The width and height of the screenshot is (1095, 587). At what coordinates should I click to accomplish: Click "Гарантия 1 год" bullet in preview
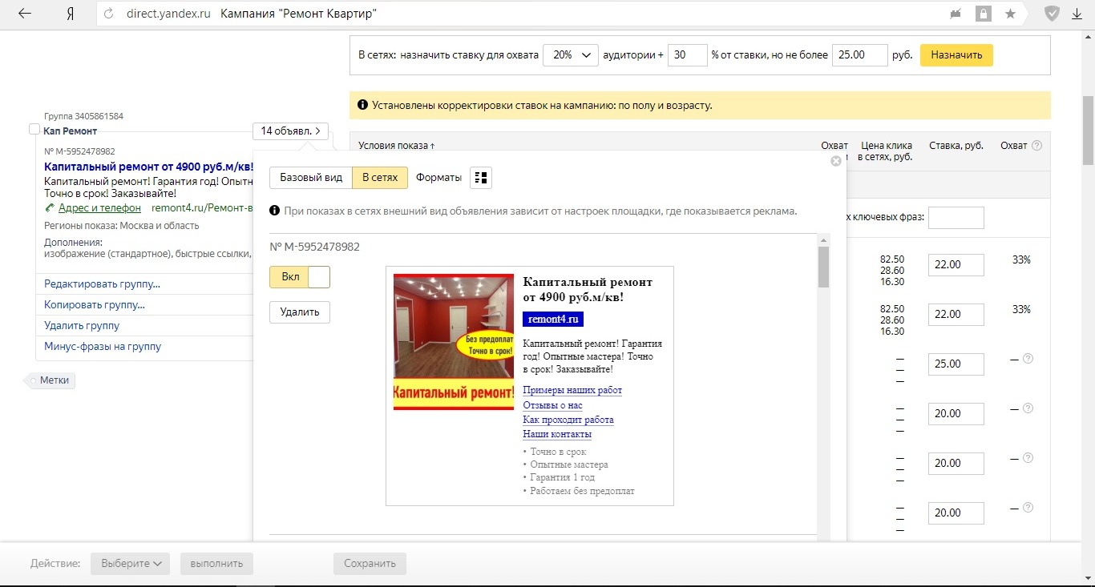(562, 477)
